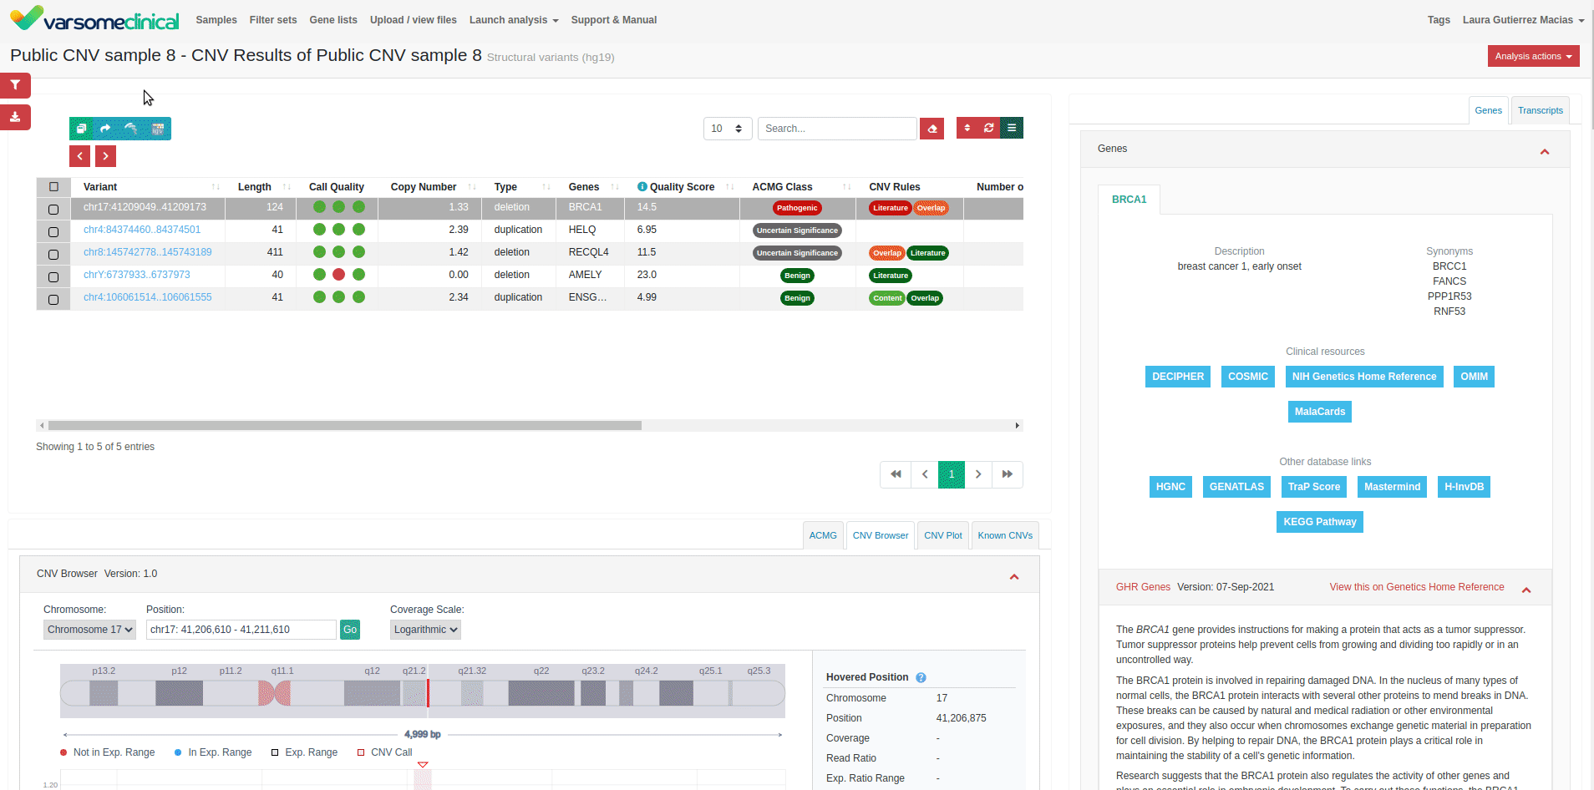This screenshot has height=790, width=1594.
Task: Open BRCA1 in DECIPHER
Action: (x=1177, y=377)
